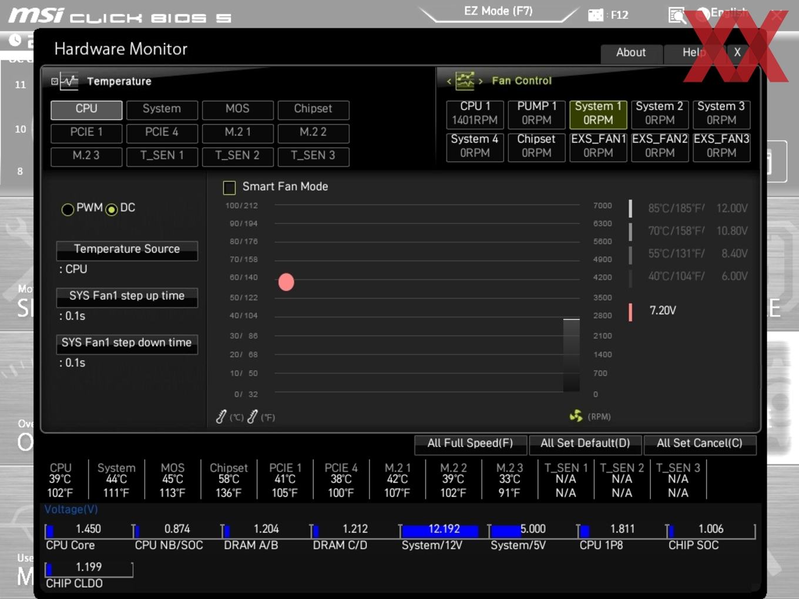Select EXS_FAN2 fan header
The height and width of the screenshot is (599, 799).
pyautogui.click(x=660, y=147)
